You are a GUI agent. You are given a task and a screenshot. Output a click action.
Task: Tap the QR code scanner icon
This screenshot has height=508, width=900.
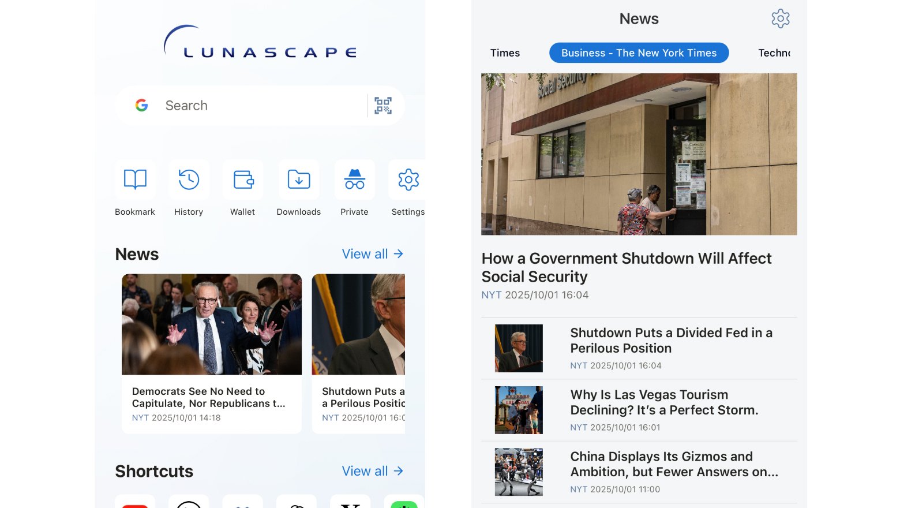click(383, 106)
